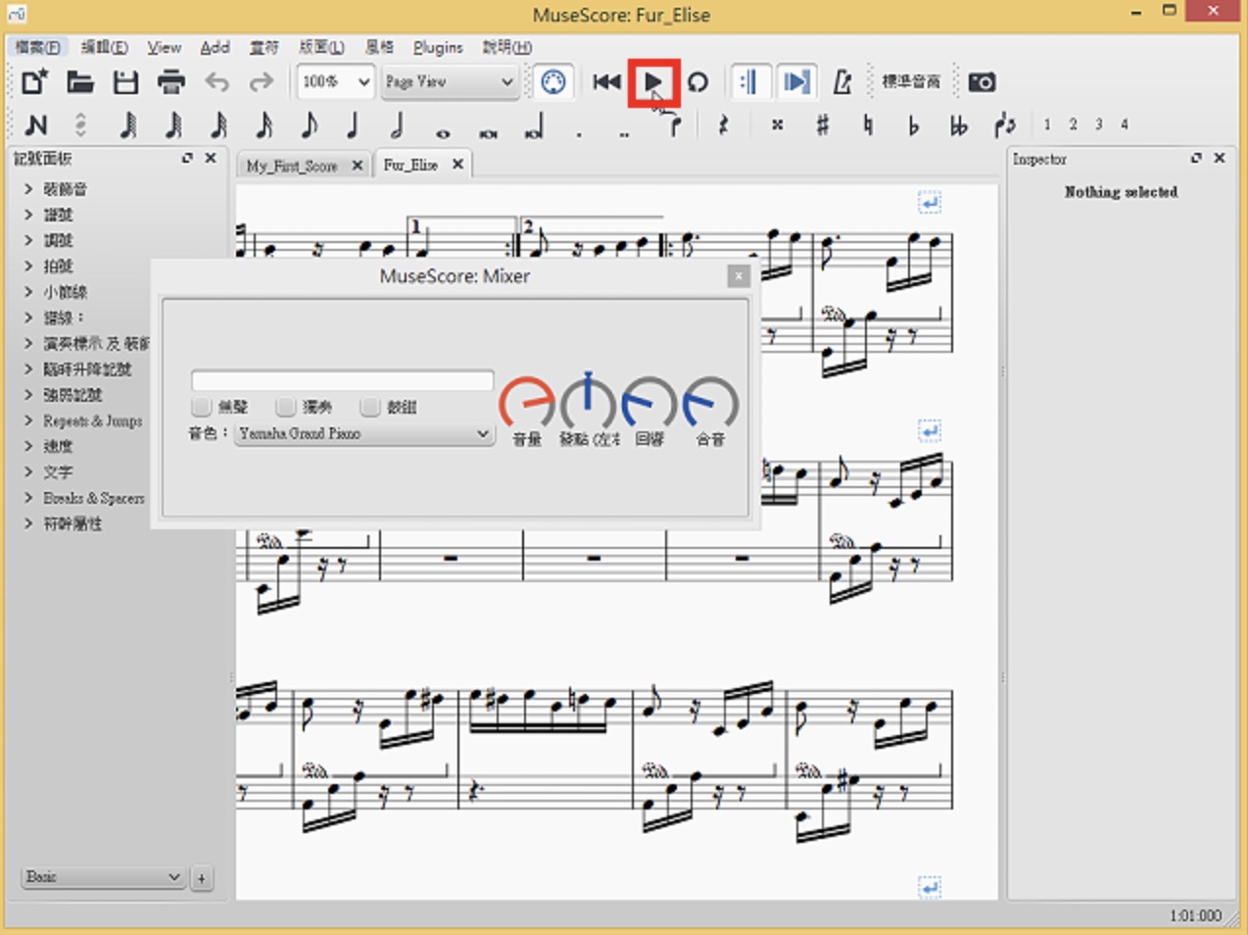Select voice 1 button
The height and width of the screenshot is (935, 1248).
coord(1046,124)
